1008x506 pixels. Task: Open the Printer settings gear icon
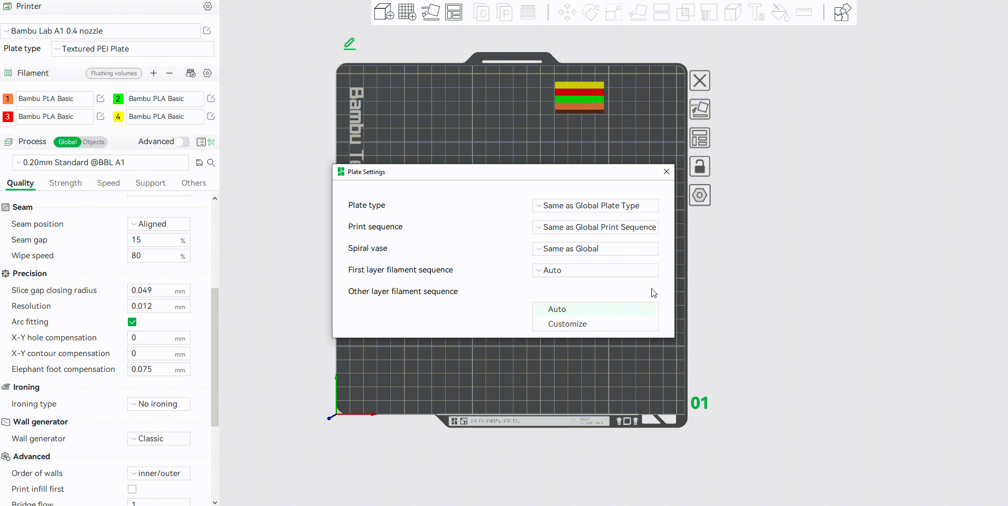[208, 6]
